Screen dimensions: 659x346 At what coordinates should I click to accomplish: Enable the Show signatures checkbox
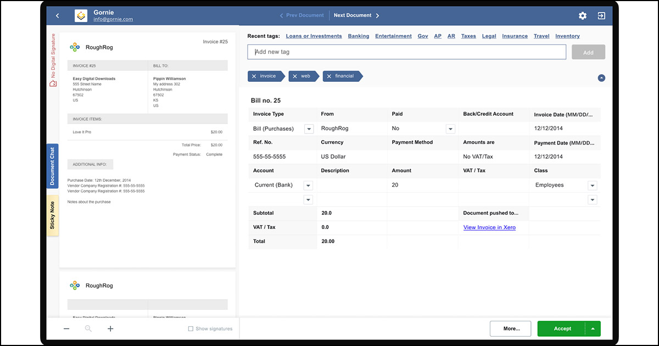(191, 329)
